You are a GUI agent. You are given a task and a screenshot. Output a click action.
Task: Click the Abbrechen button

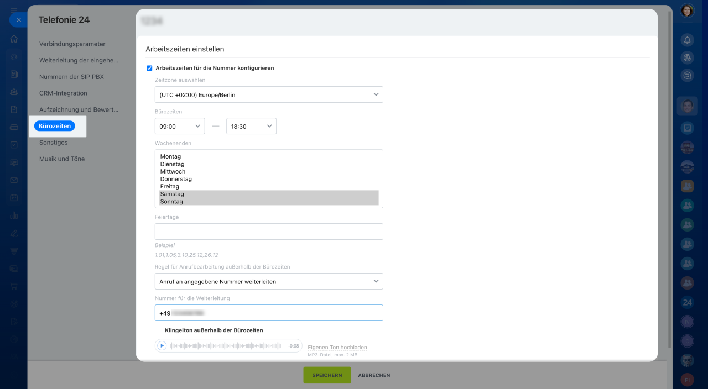coord(374,375)
